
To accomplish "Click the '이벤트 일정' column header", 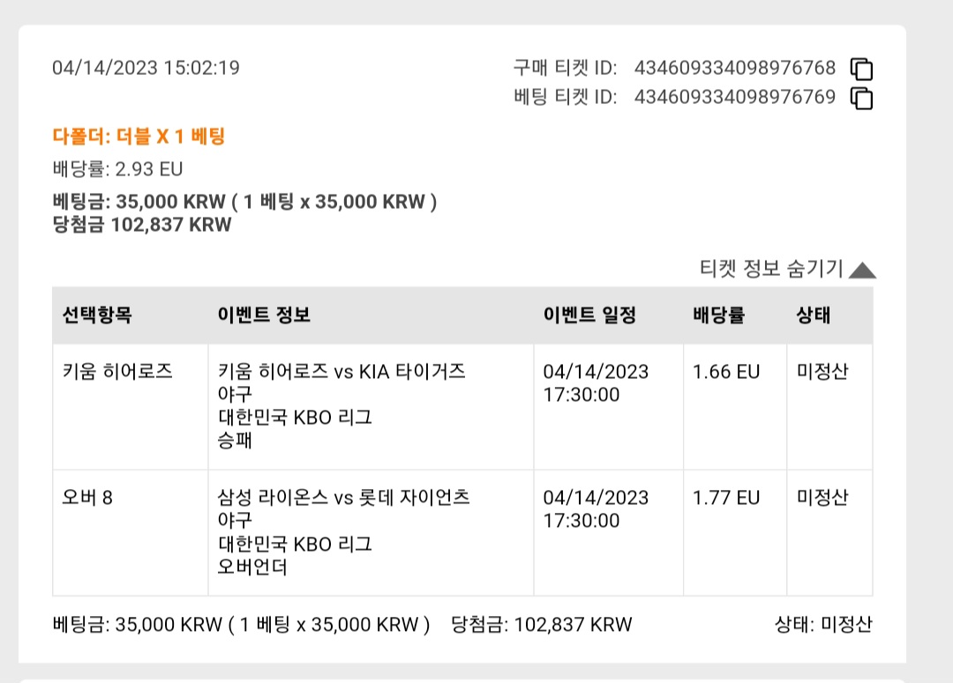I will 589,316.
